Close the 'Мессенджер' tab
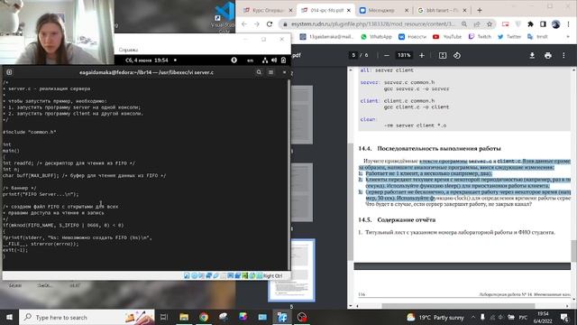Image resolution: width=577 pixels, height=325 pixels. [x=407, y=10]
